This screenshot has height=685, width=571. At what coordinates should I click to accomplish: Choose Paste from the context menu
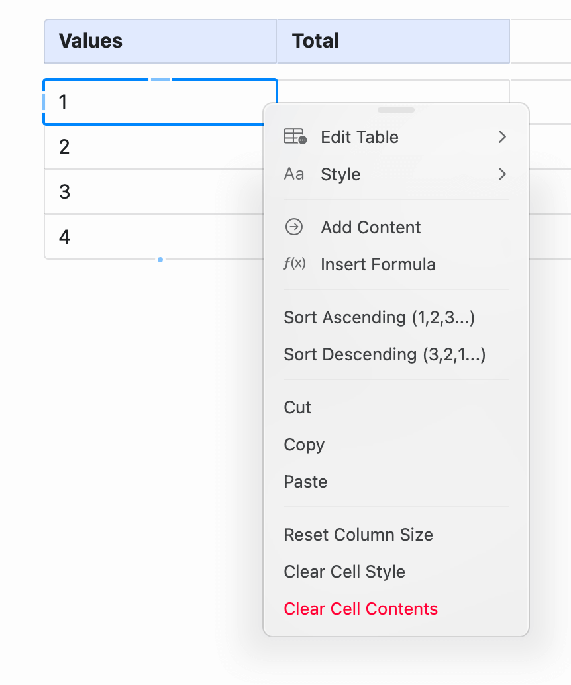(305, 482)
